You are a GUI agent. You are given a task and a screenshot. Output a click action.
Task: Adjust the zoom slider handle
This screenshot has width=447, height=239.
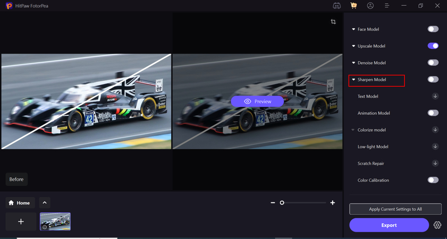click(x=282, y=203)
